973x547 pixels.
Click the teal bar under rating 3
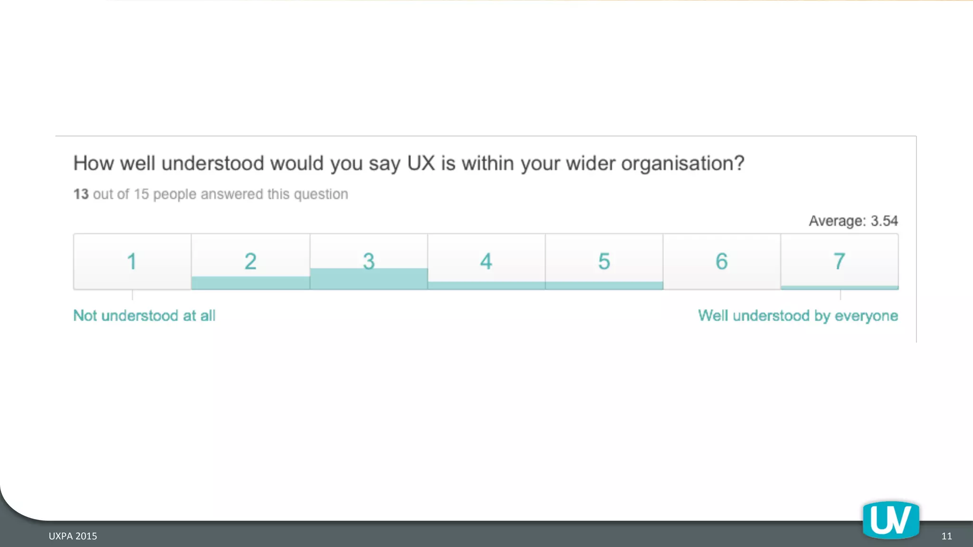point(369,279)
